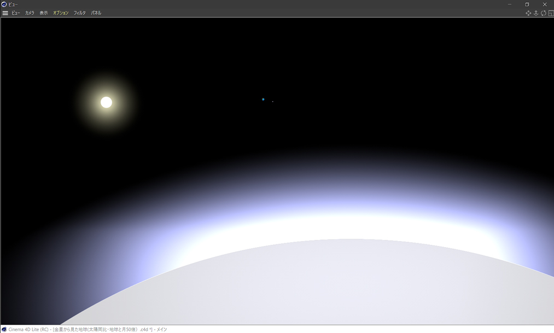This screenshot has width=554, height=333.
Task: Click the glowing sun in the viewport
Action: [x=107, y=102]
